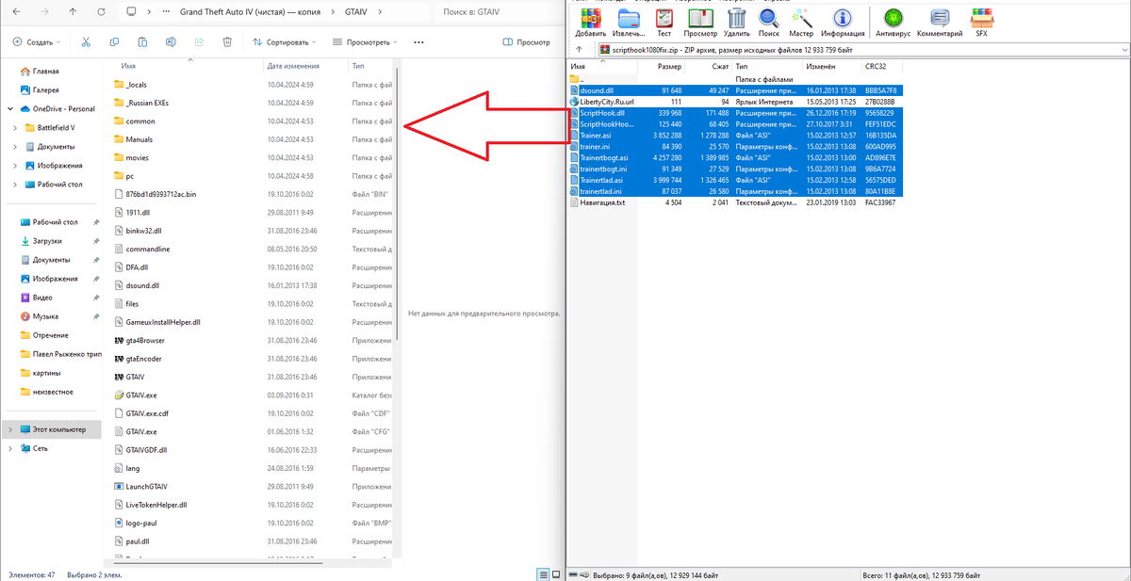The height and width of the screenshot is (581, 1131).
Task: Select trainertlad.ini in WinRAR list
Action: pos(601,191)
